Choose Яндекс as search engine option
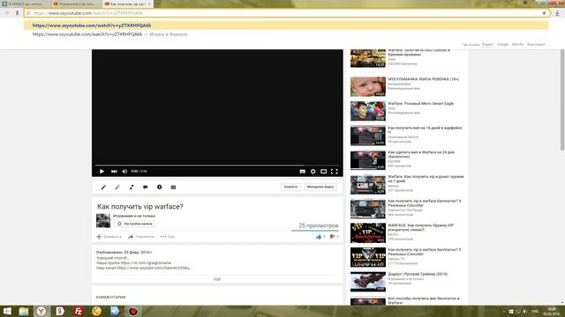565x317 pixels. tap(487, 45)
